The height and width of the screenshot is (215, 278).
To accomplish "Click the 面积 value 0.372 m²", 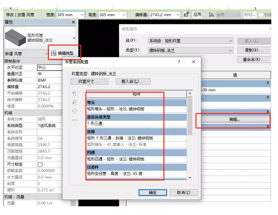I will (50, 190).
